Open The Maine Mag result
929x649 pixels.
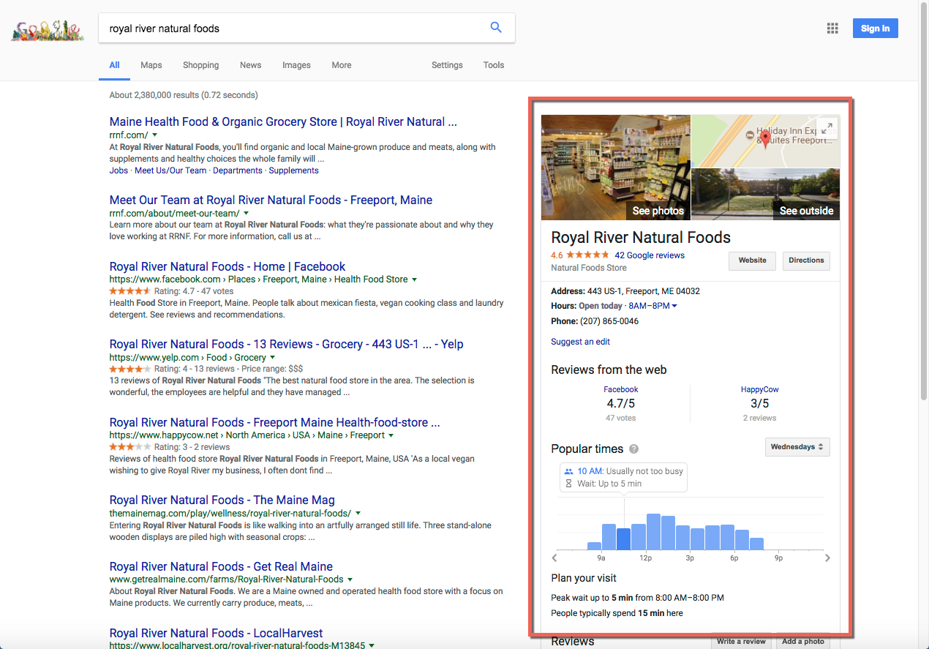[222, 500]
